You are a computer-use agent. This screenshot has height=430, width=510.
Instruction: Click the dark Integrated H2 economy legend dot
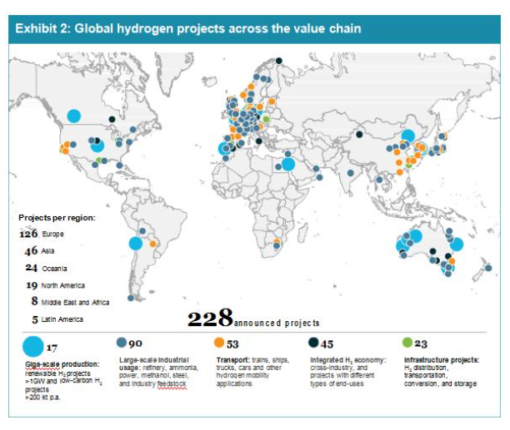pos(313,342)
